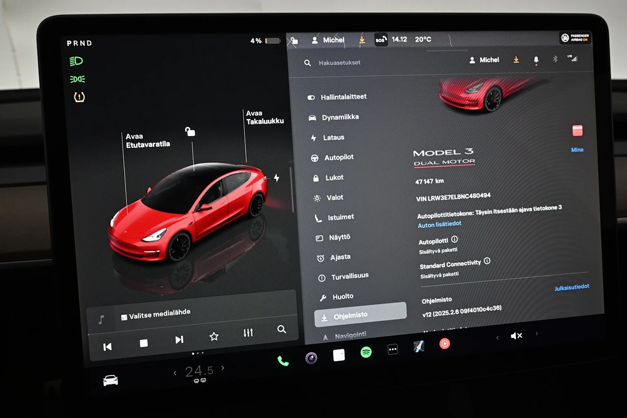The height and width of the screenshot is (418, 627).
Task: Tap the download icon in settings header
Action: (516, 60)
